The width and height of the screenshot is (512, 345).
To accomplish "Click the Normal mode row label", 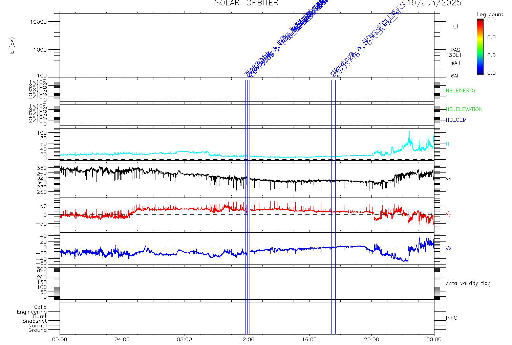I will click(38, 326).
